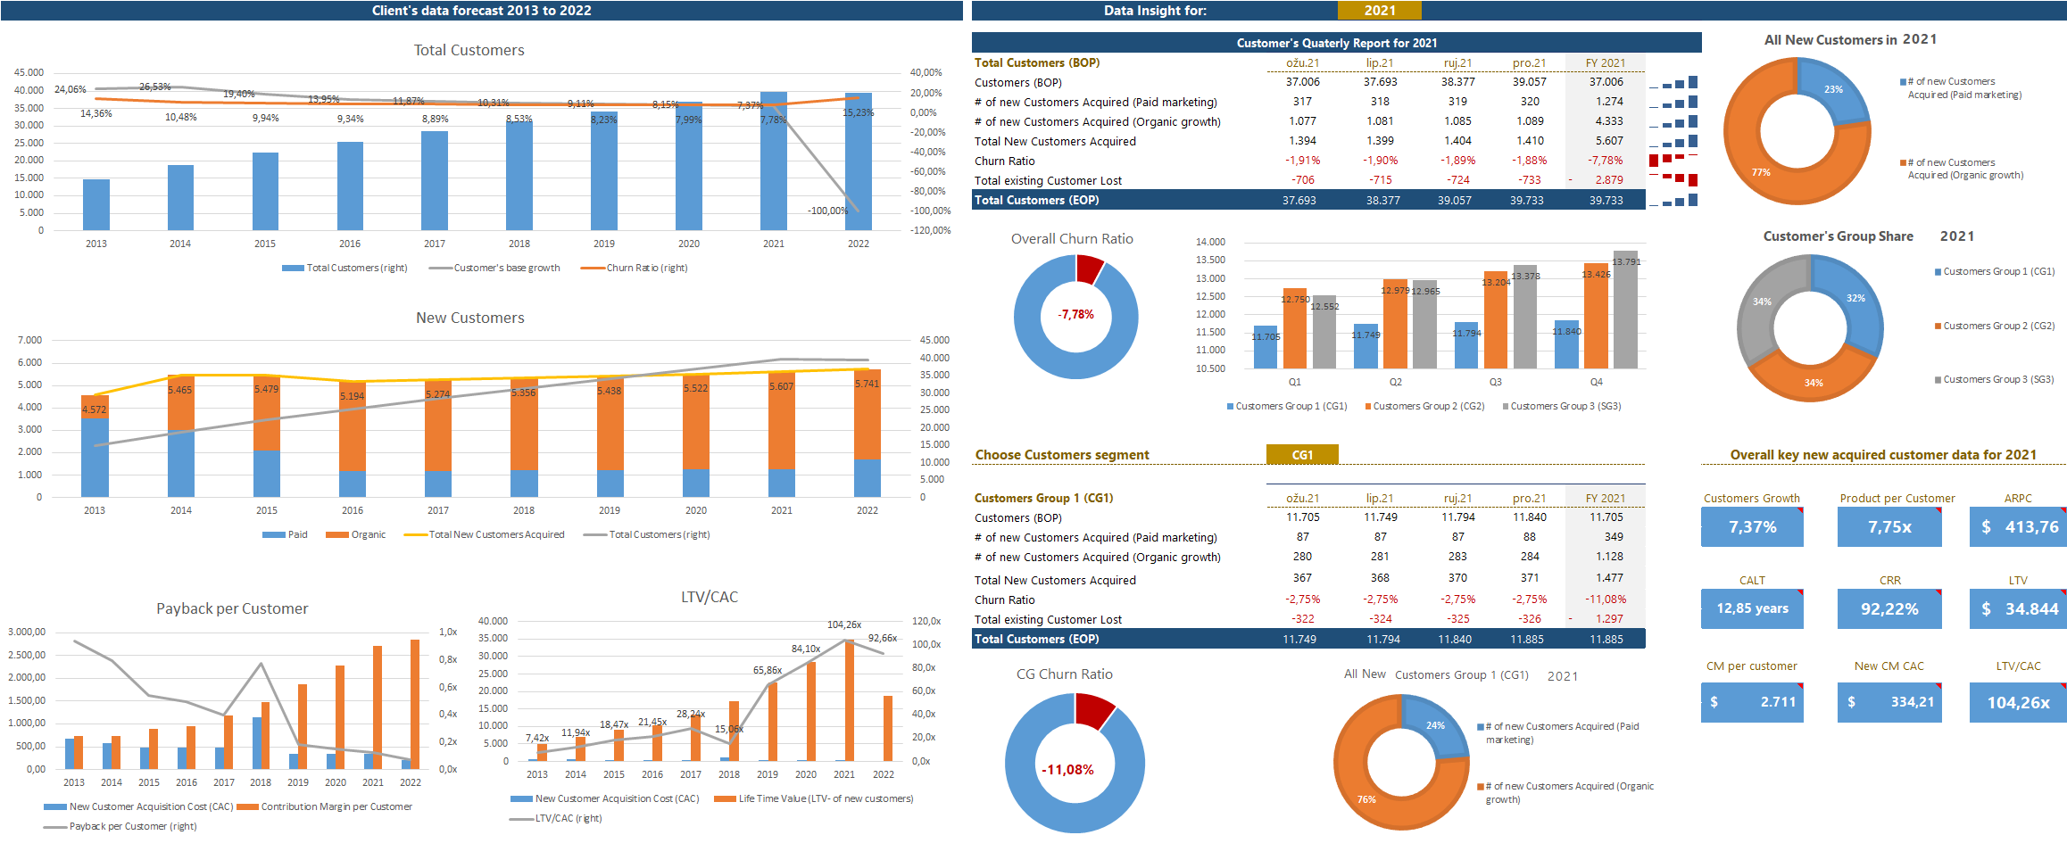
Task: Click the Total Customers chart title
Action: (x=469, y=51)
